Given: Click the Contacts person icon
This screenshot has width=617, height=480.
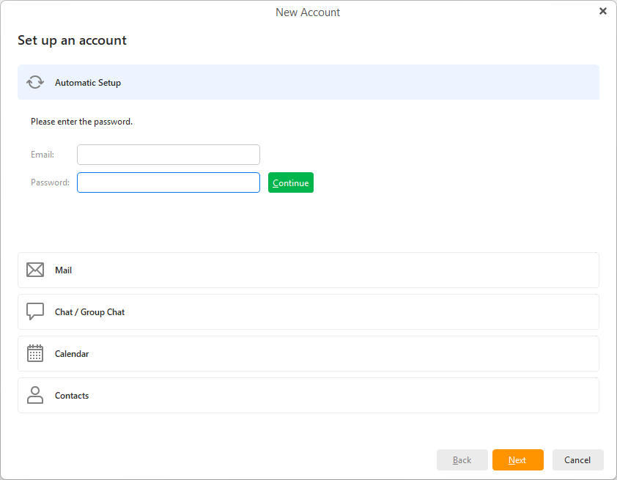Looking at the screenshot, I should pos(35,396).
